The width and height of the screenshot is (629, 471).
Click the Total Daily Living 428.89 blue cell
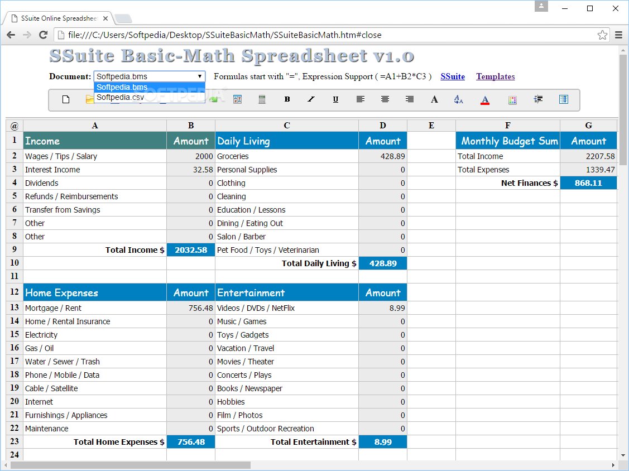click(x=383, y=263)
